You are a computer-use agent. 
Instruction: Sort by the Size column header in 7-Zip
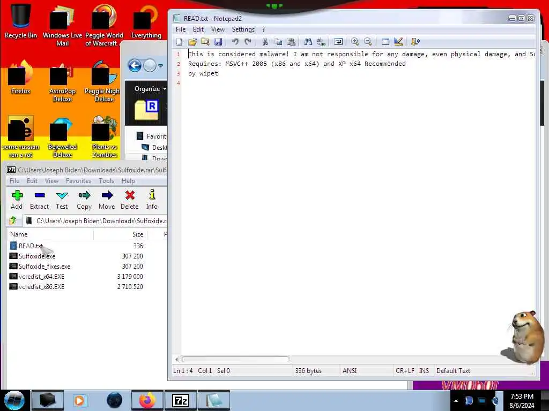(x=120, y=234)
